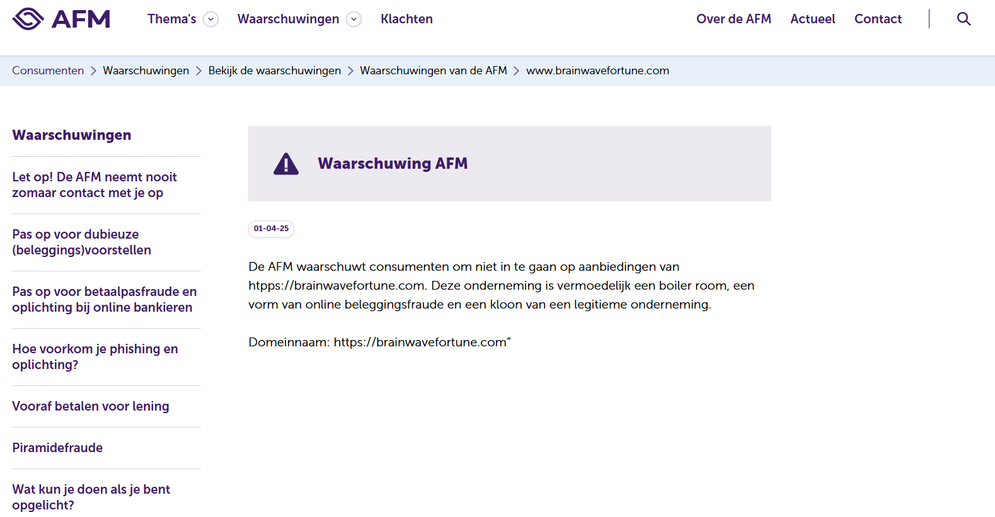Select the date badge 01-04-25
This screenshot has height=517, width=995.
pyautogui.click(x=271, y=229)
